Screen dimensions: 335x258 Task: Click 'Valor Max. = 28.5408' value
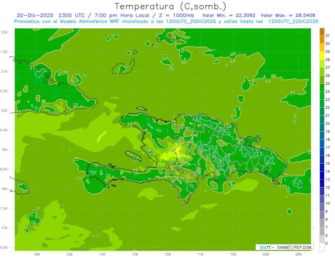289,15
